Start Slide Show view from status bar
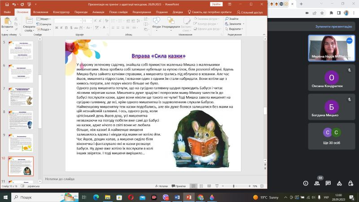 pyautogui.click(x=217, y=186)
